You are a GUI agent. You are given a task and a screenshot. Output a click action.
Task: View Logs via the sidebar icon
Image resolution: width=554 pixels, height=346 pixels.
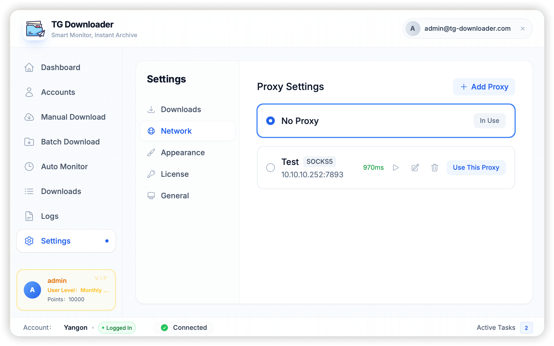click(x=29, y=216)
